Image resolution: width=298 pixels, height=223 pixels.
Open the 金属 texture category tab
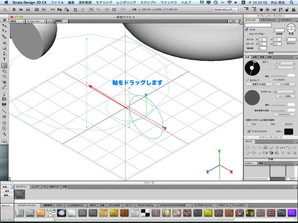(x=102, y=205)
